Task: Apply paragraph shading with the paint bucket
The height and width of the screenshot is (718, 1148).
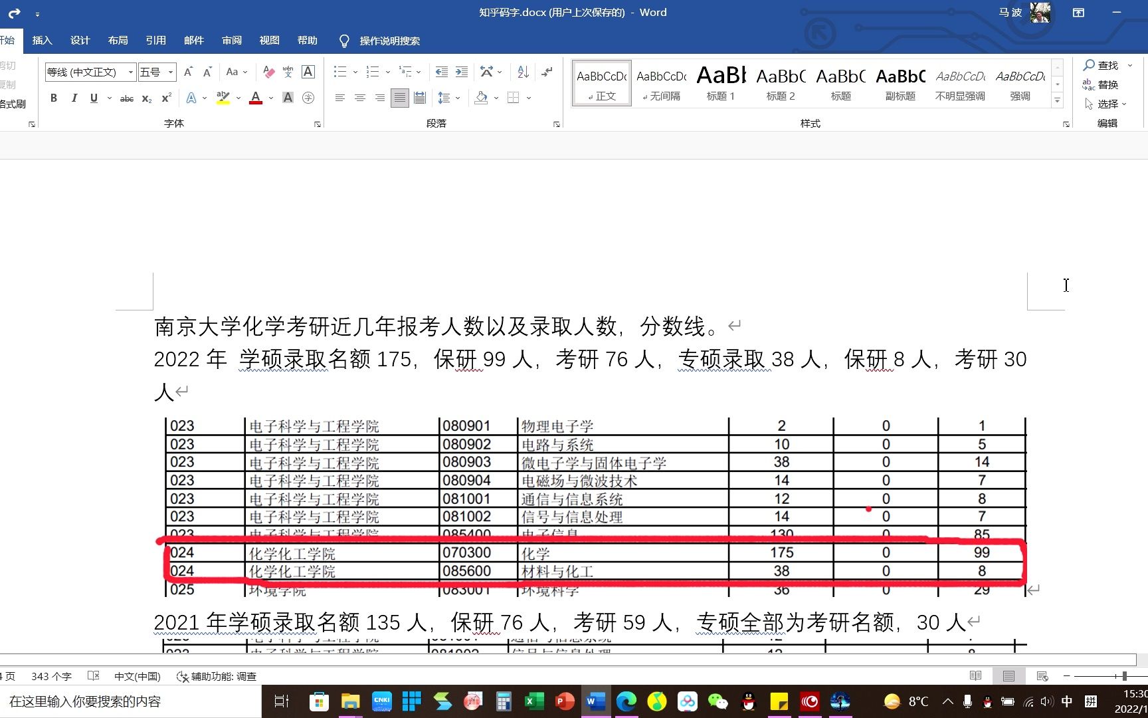Action: (482, 98)
